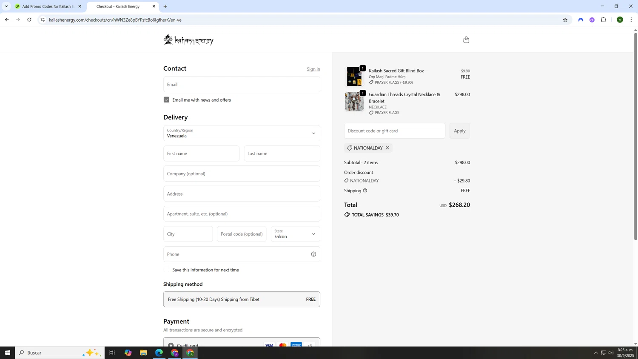The height and width of the screenshot is (359, 638).
Task: Open the volume control in system tray
Action: [611, 353]
